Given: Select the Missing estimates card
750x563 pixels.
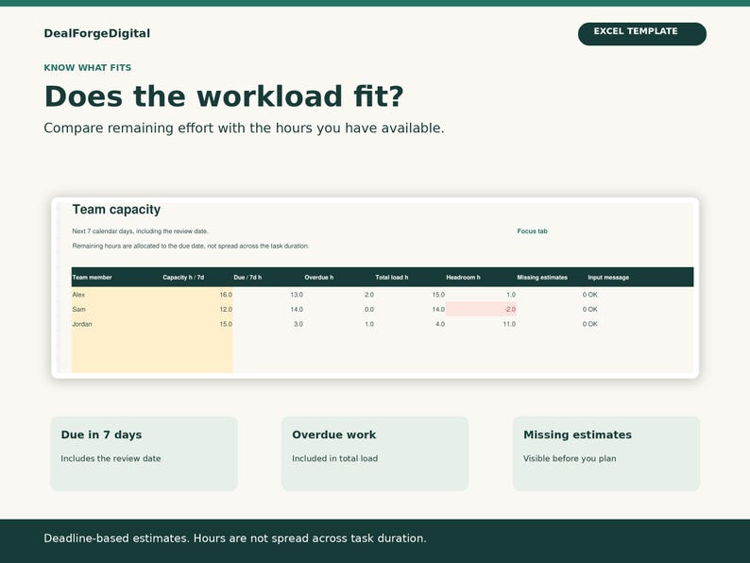Looking at the screenshot, I should pyautogui.click(x=606, y=453).
